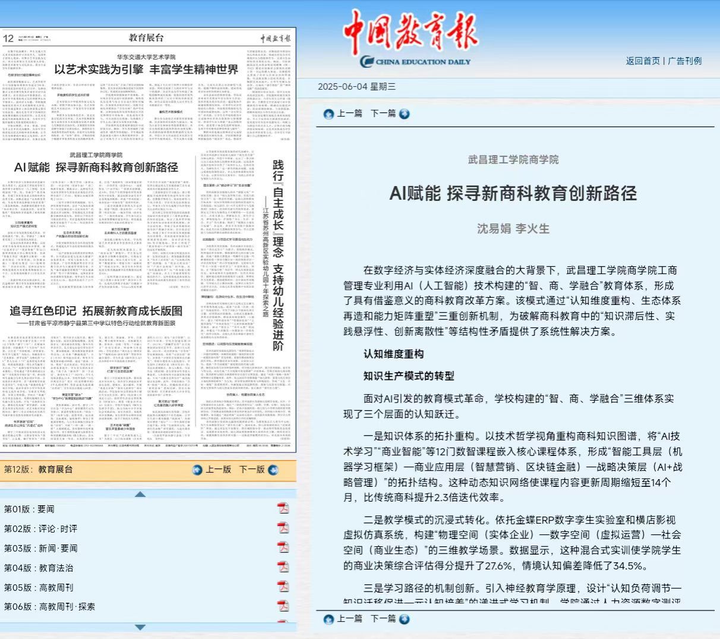720x639 pixels.
Task: Click the left-arrow icon beside 上一篇 above the article
Action: 329,114
